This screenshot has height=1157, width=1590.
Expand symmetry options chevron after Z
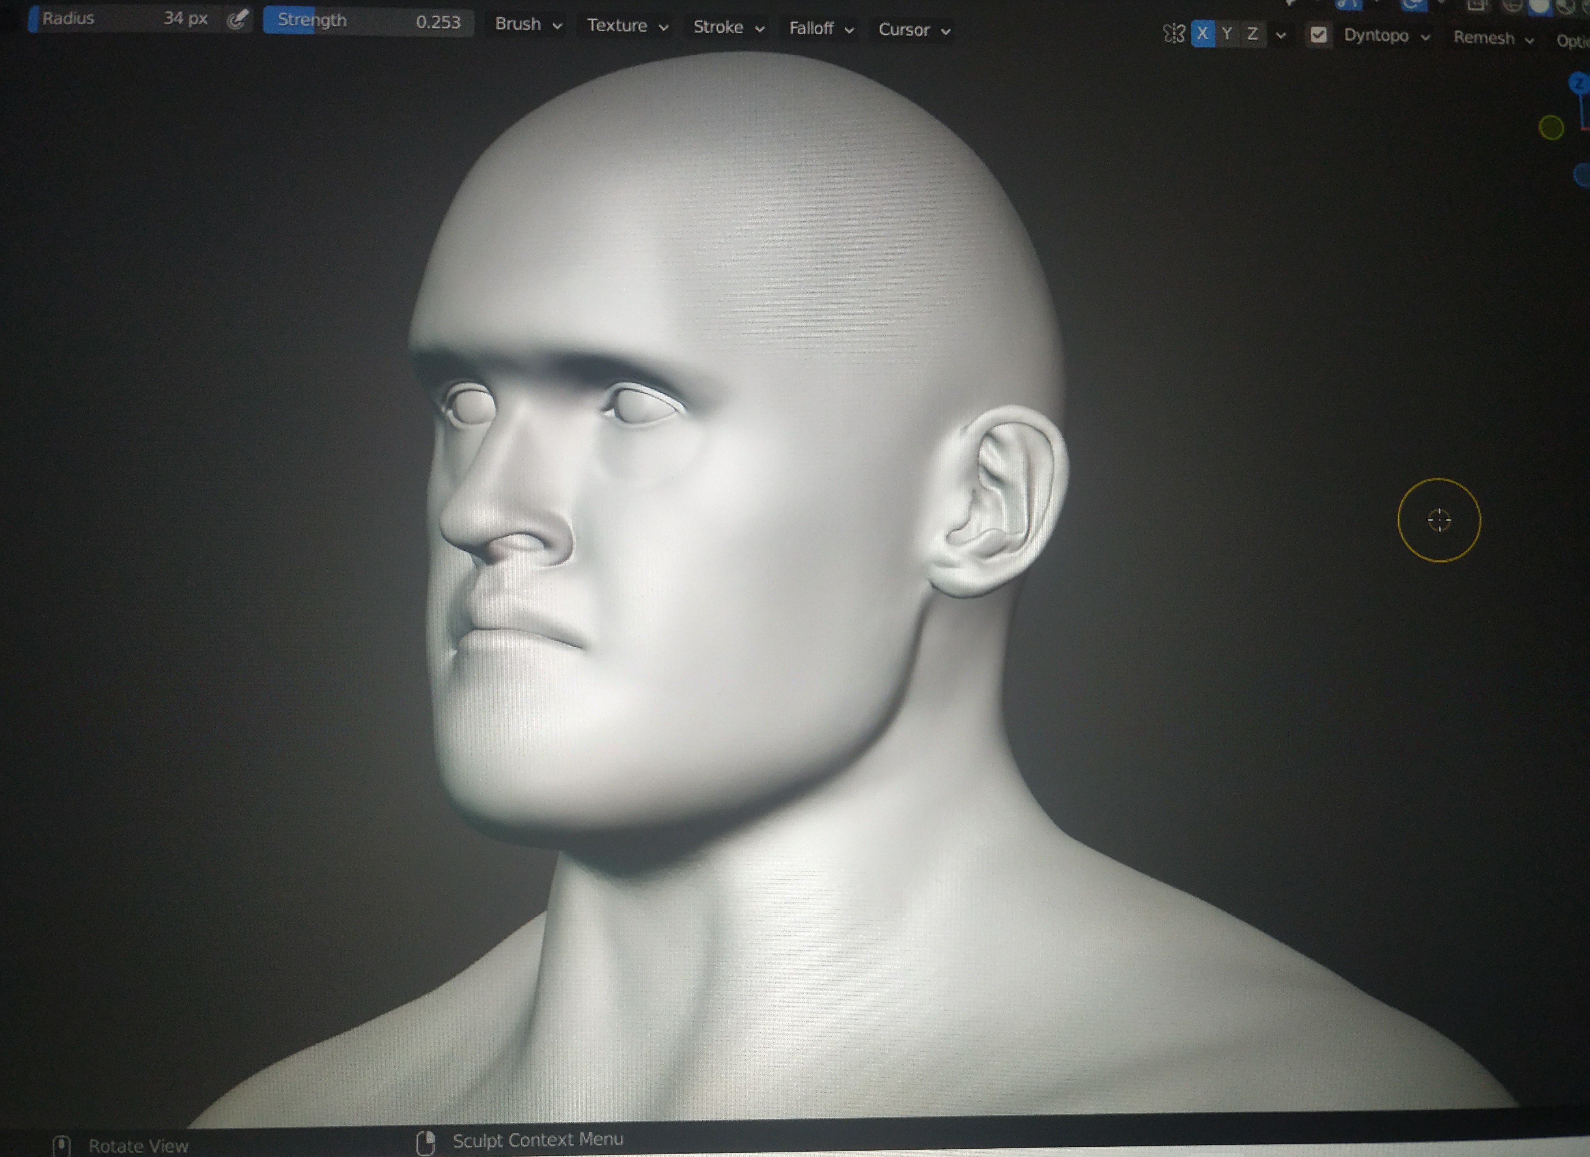pyautogui.click(x=1281, y=35)
